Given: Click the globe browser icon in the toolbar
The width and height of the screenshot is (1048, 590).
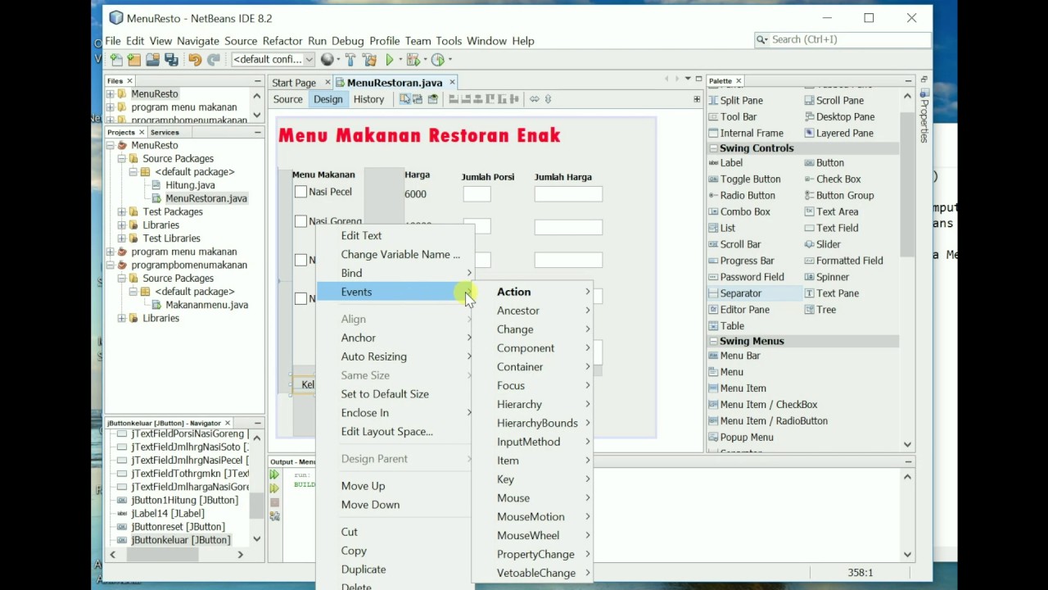Looking at the screenshot, I should coord(327,60).
